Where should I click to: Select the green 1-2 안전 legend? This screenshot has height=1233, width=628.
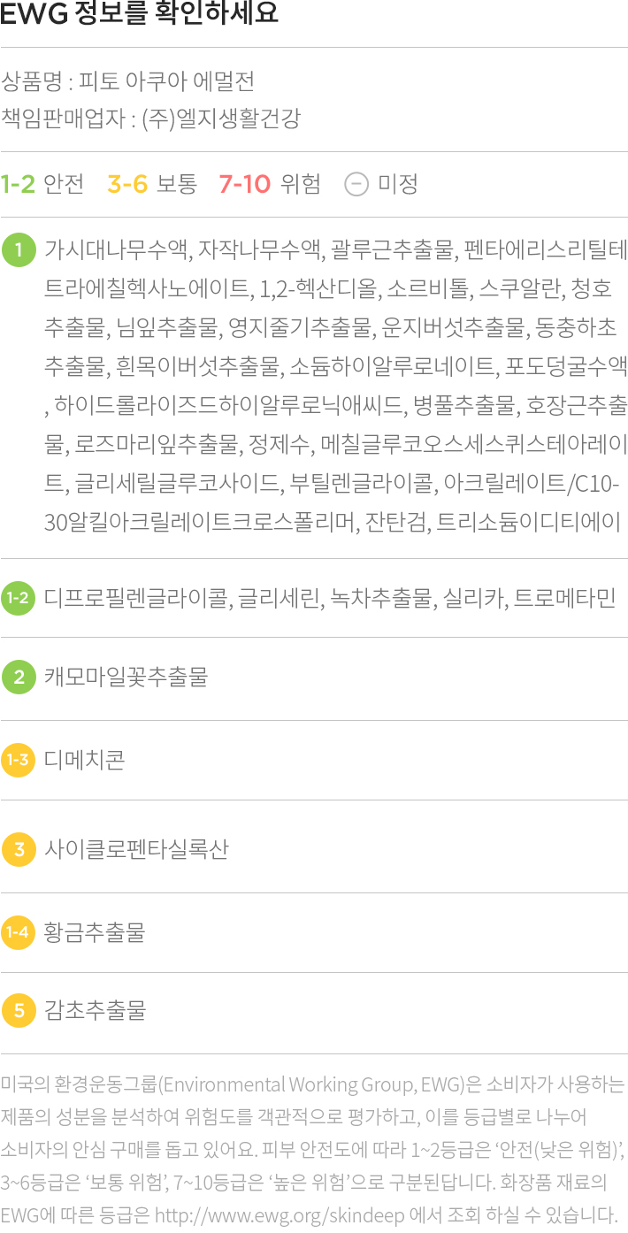[42, 184]
